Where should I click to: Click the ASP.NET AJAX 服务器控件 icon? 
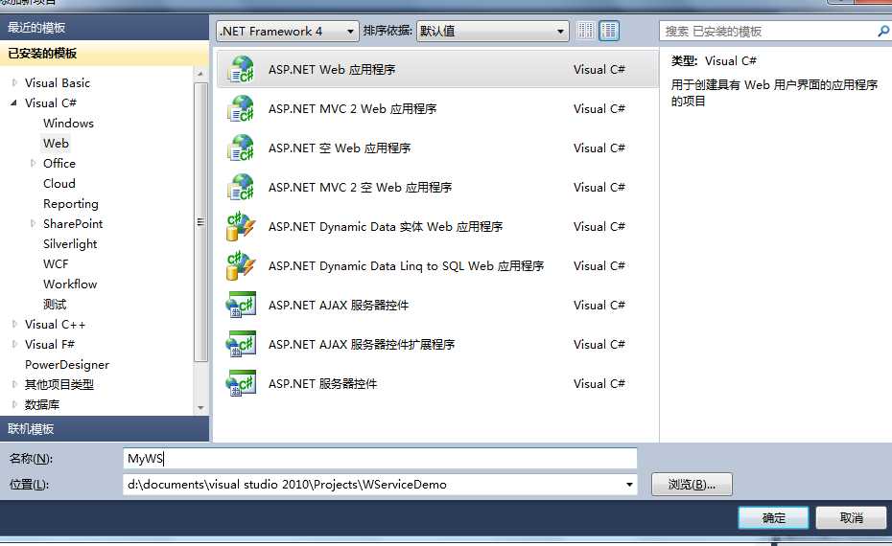pos(240,306)
